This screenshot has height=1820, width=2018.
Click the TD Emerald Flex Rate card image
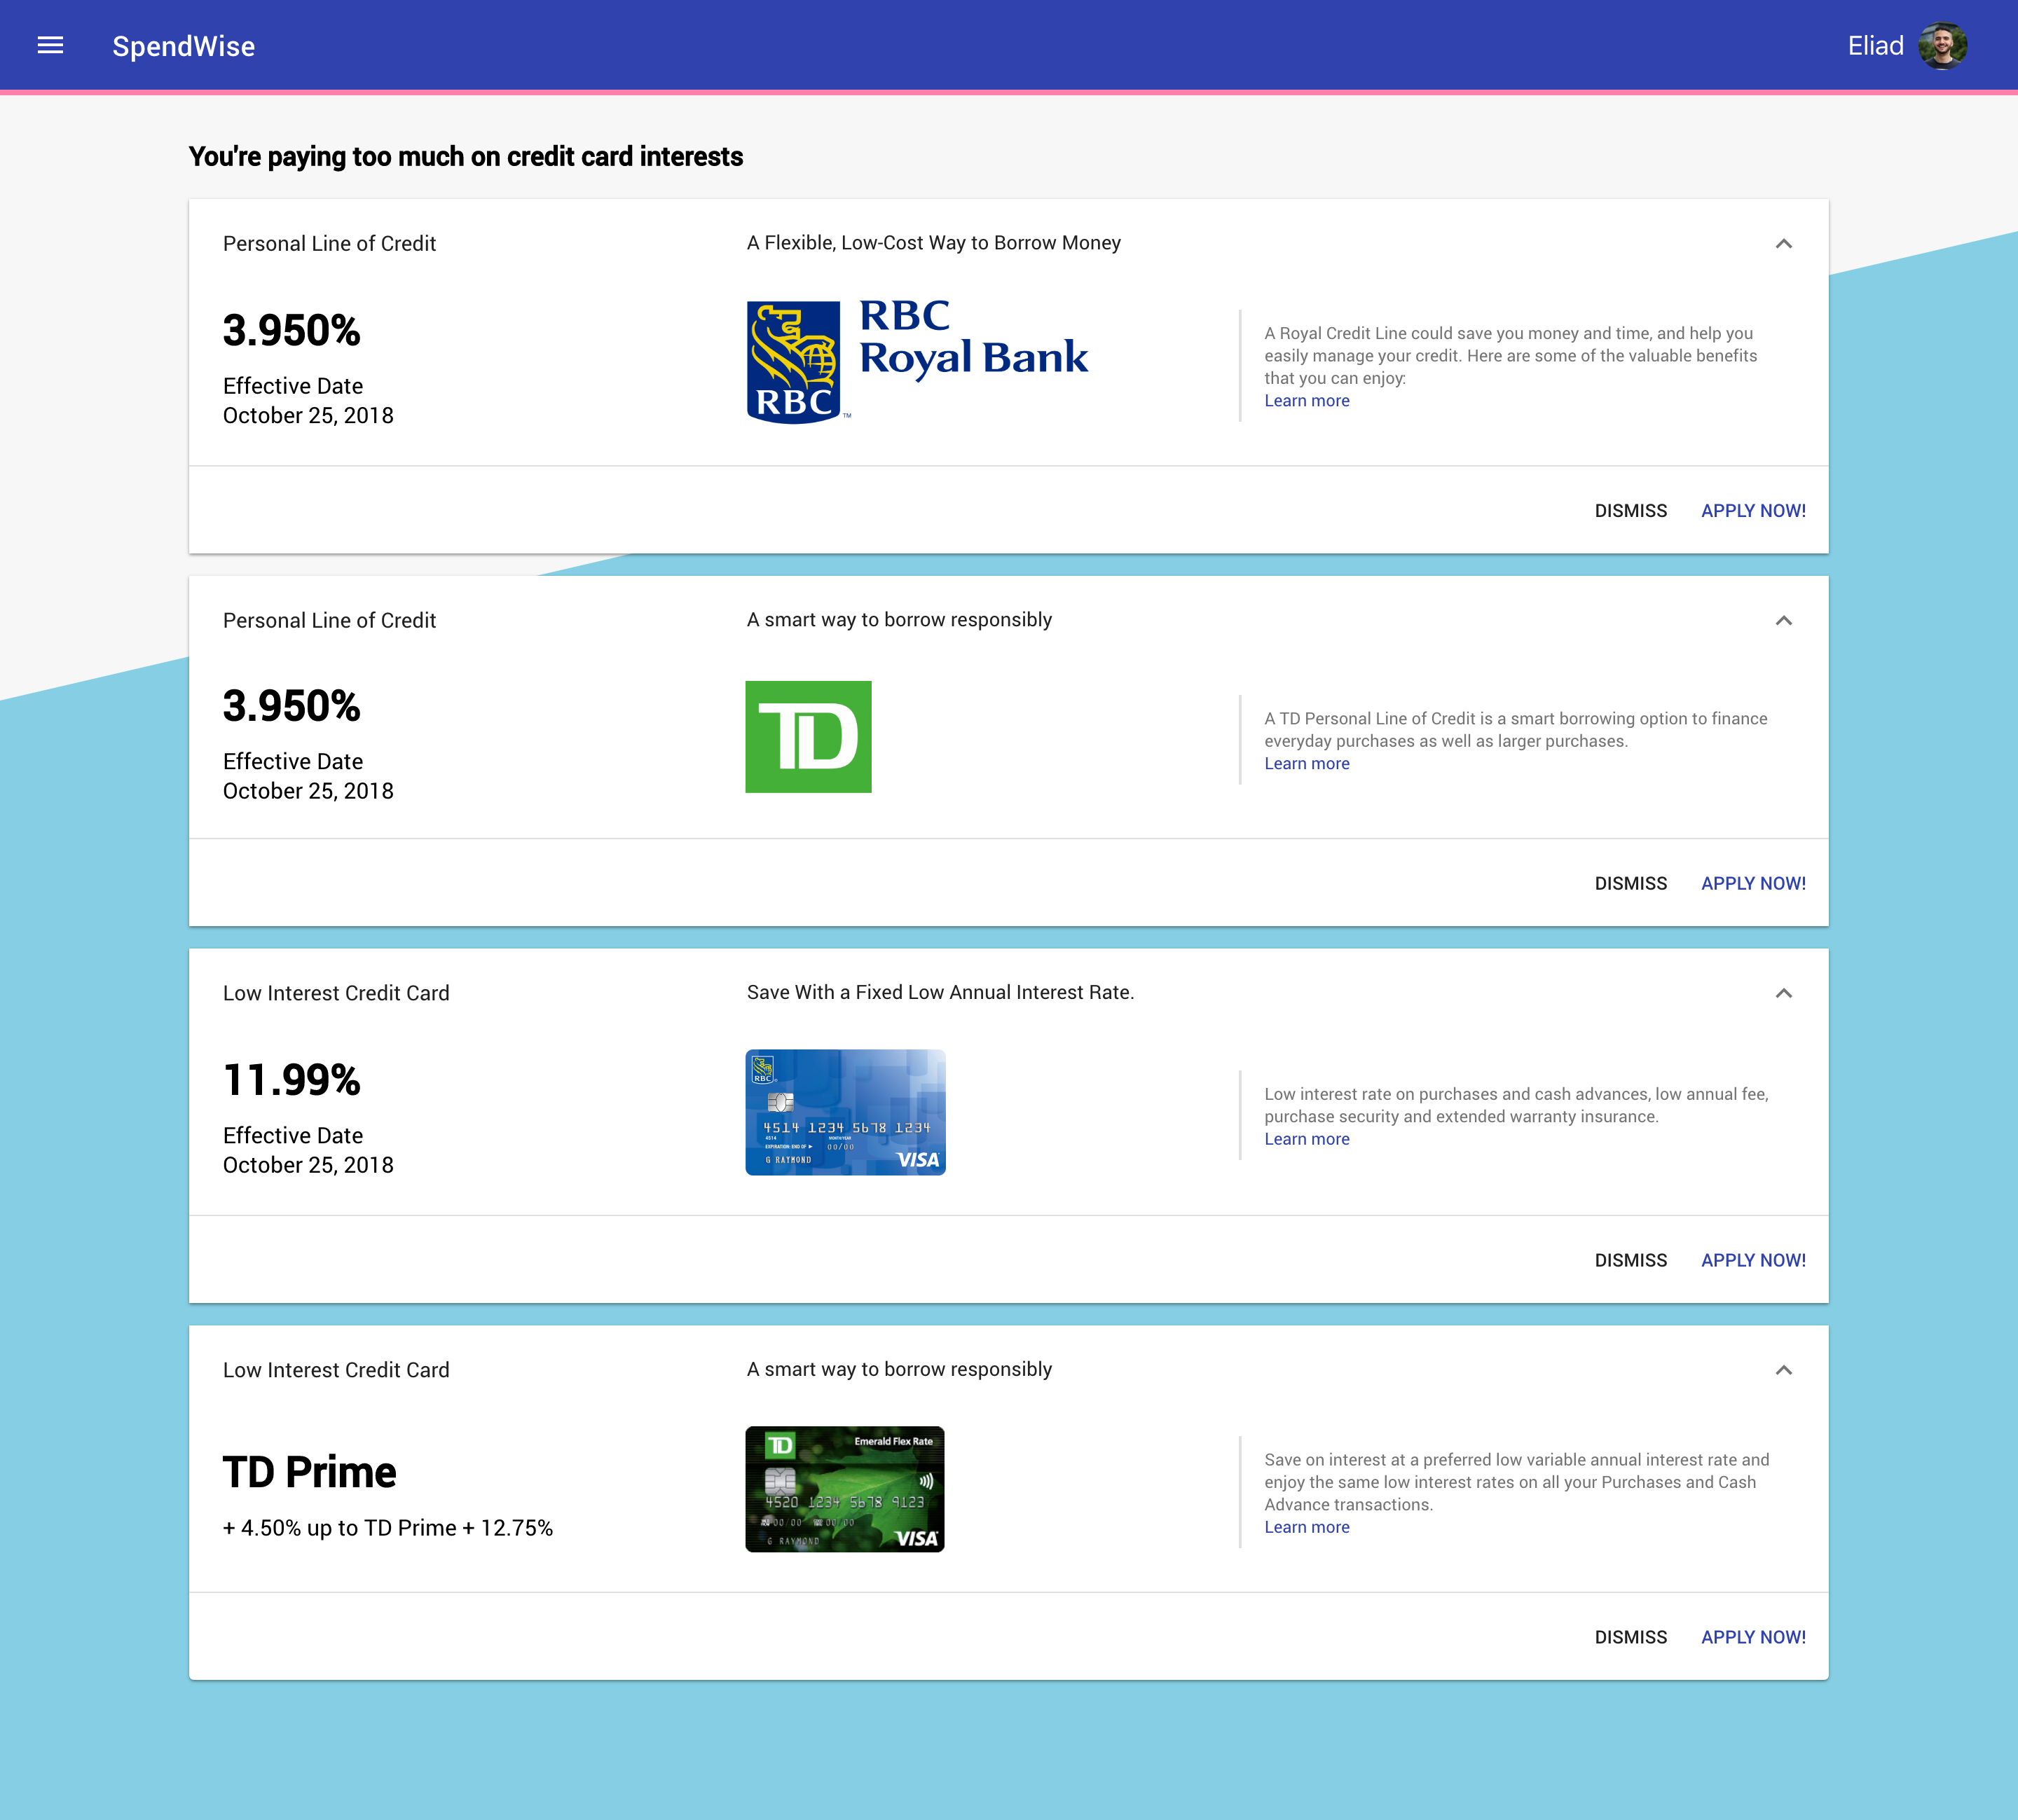click(845, 1489)
